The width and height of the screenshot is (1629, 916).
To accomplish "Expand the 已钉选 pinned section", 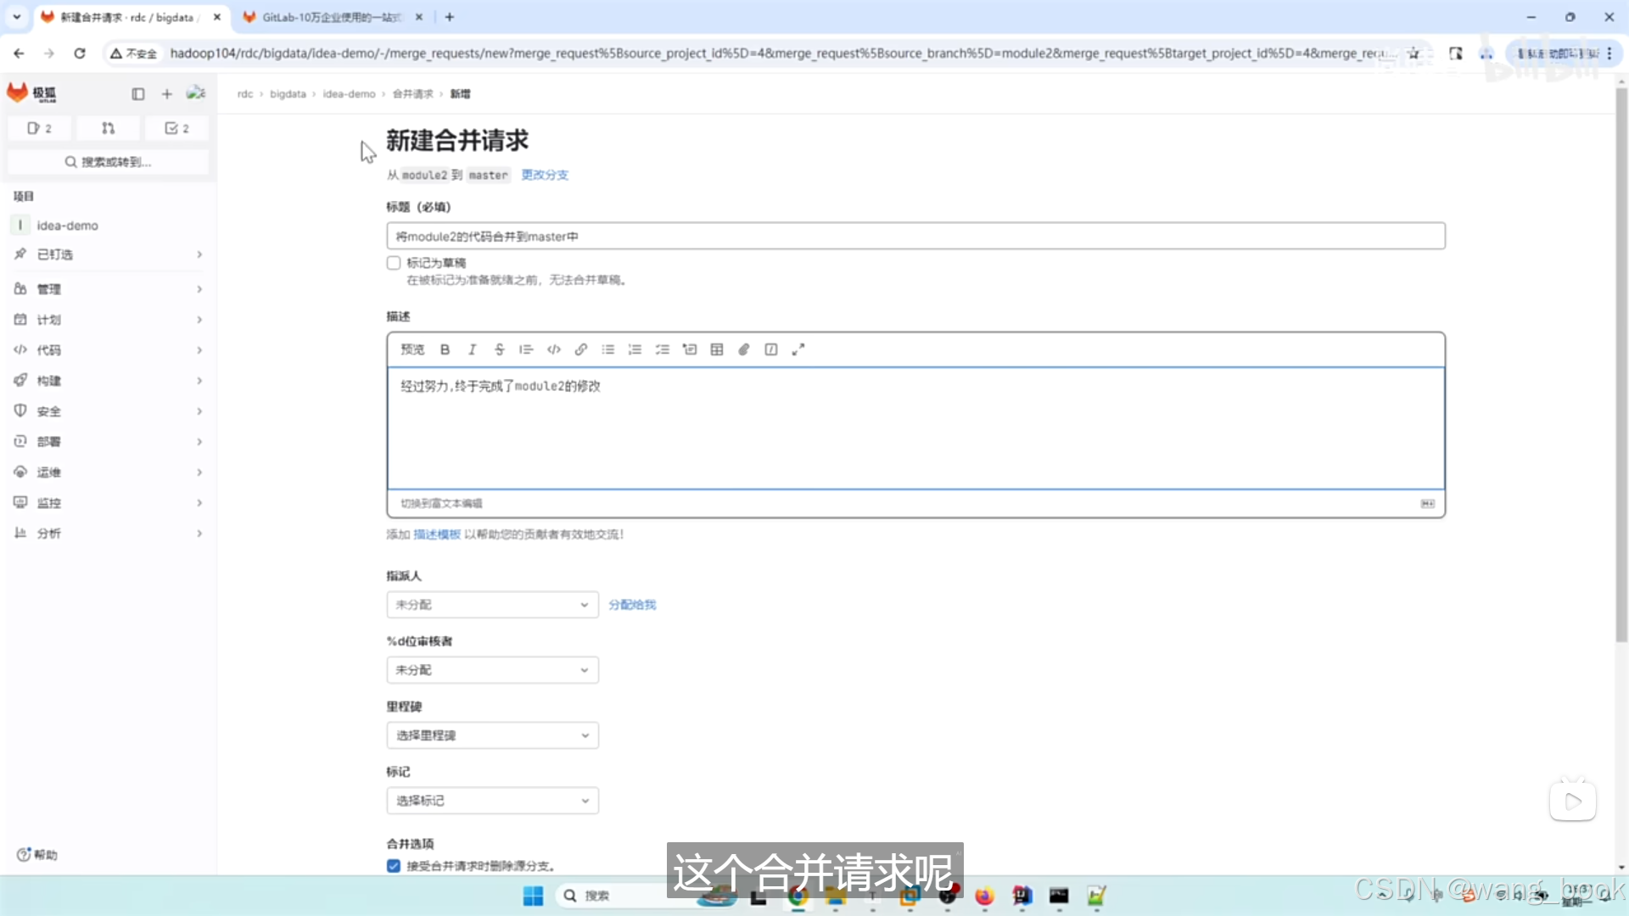I will tap(109, 254).
